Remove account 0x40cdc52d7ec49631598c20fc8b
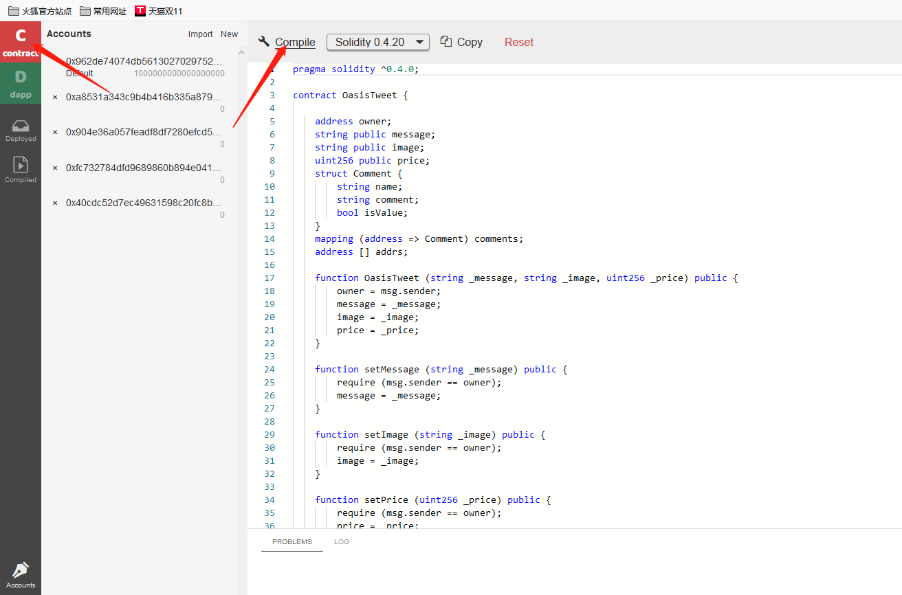The image size is (902, 595). pos(55,203)
